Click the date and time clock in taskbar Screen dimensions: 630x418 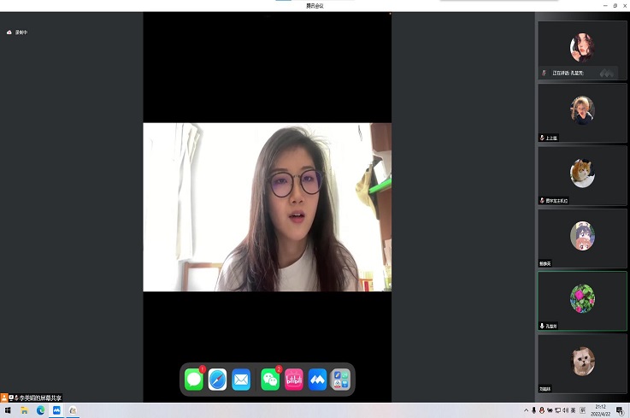tap(600, 411)
